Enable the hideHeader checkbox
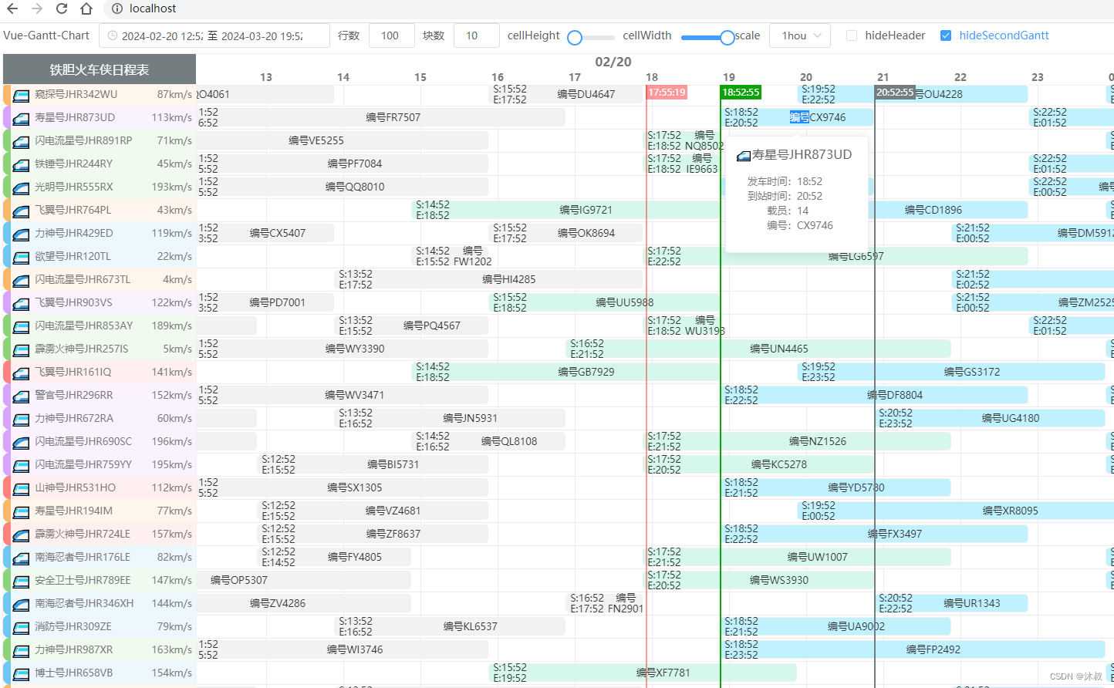The height and width of the screenshot is (688, 1114). coord(852,35)
